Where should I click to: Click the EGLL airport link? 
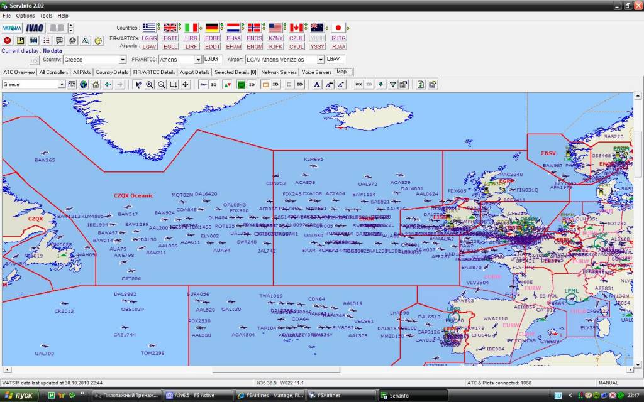click(170, 46)
